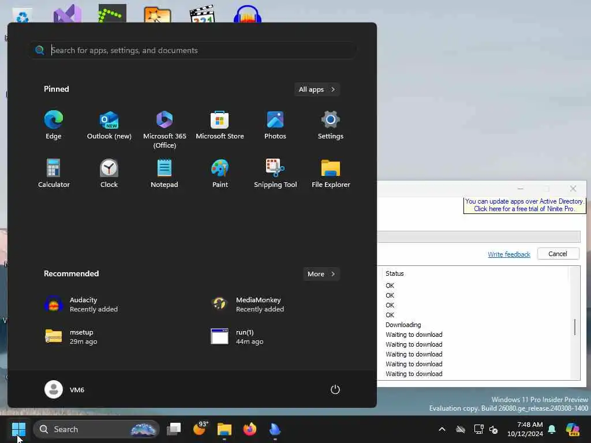Expand the All apps list

[x=317, y=89]
